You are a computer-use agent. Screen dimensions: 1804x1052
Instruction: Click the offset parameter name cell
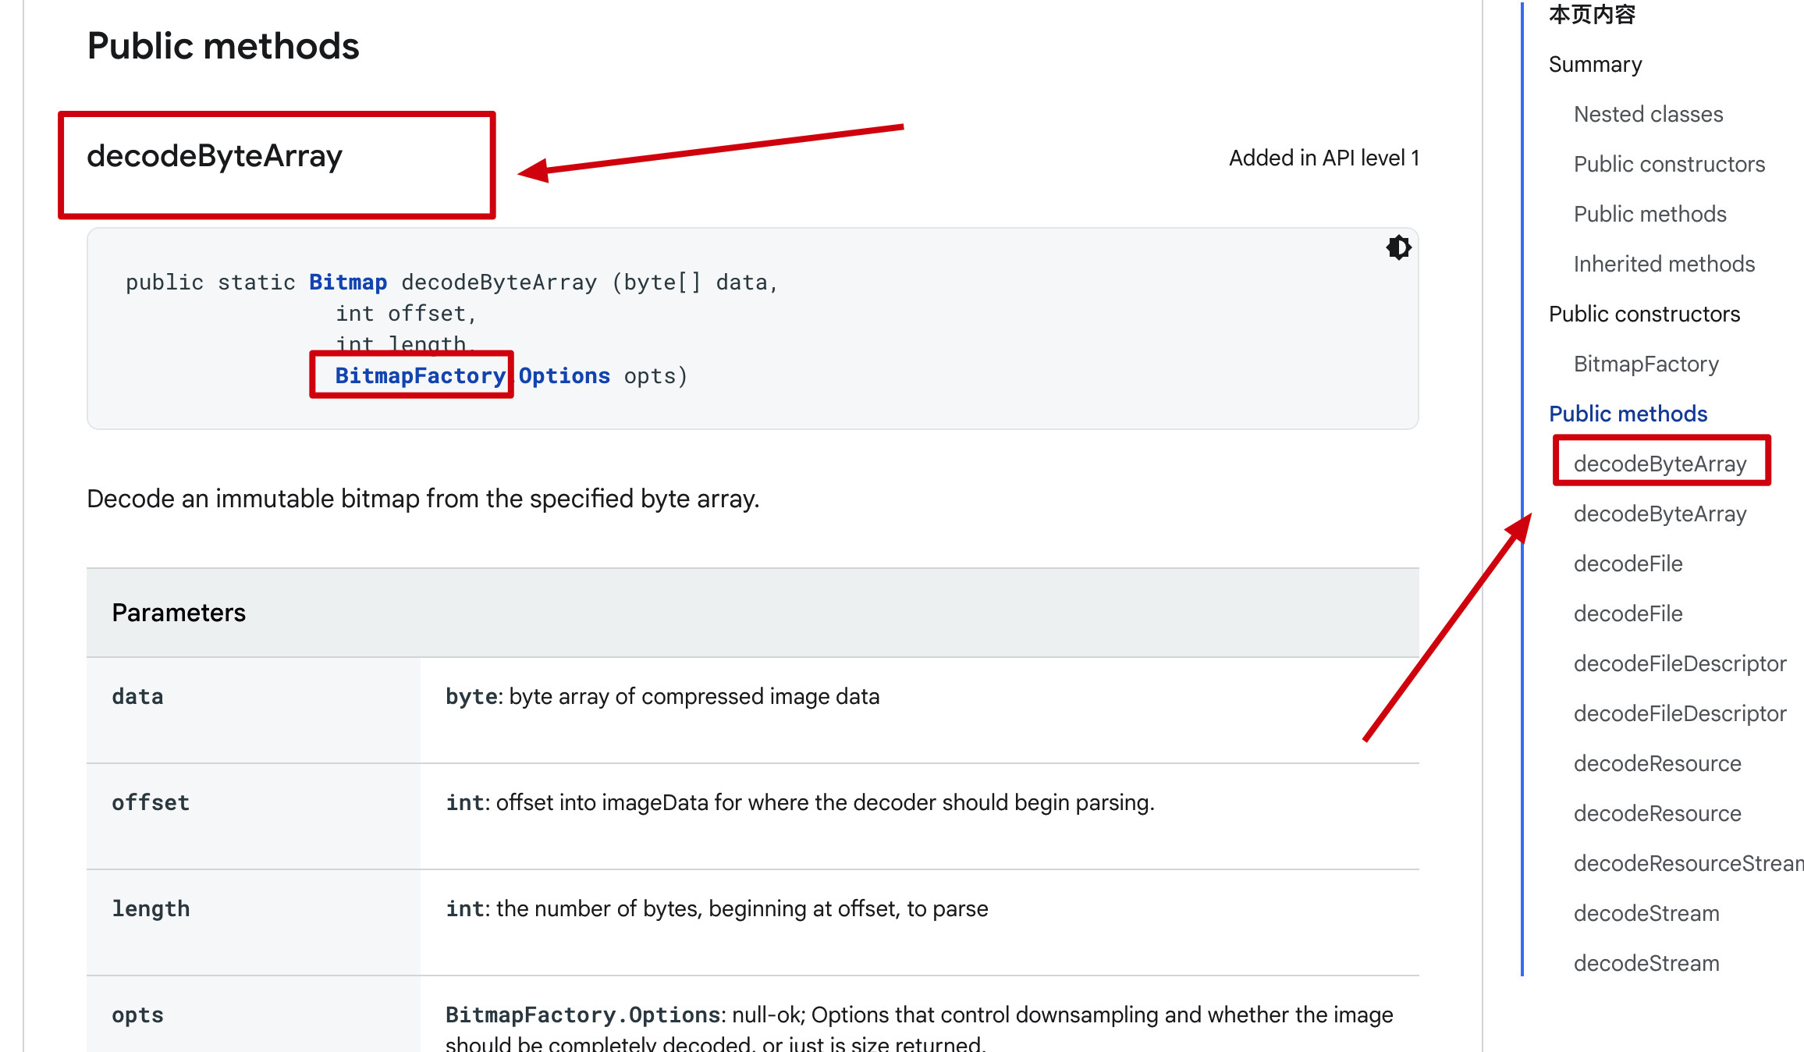coord(151,802)
